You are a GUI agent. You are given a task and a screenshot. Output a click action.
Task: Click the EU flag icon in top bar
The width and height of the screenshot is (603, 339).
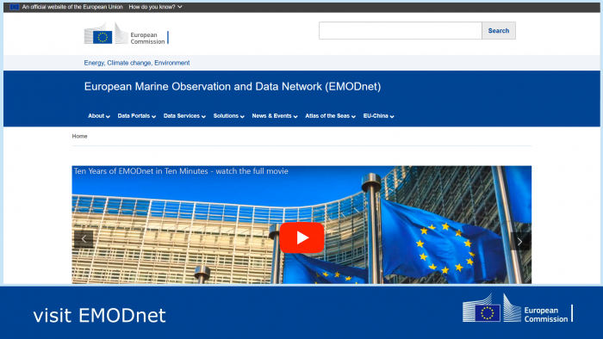(x=15, y=7)
